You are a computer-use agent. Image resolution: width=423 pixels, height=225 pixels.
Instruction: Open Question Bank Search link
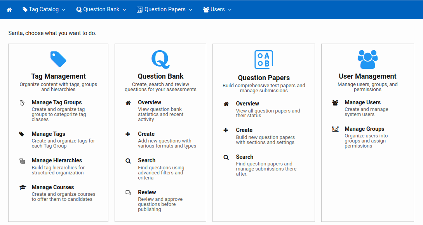(146, 160)
